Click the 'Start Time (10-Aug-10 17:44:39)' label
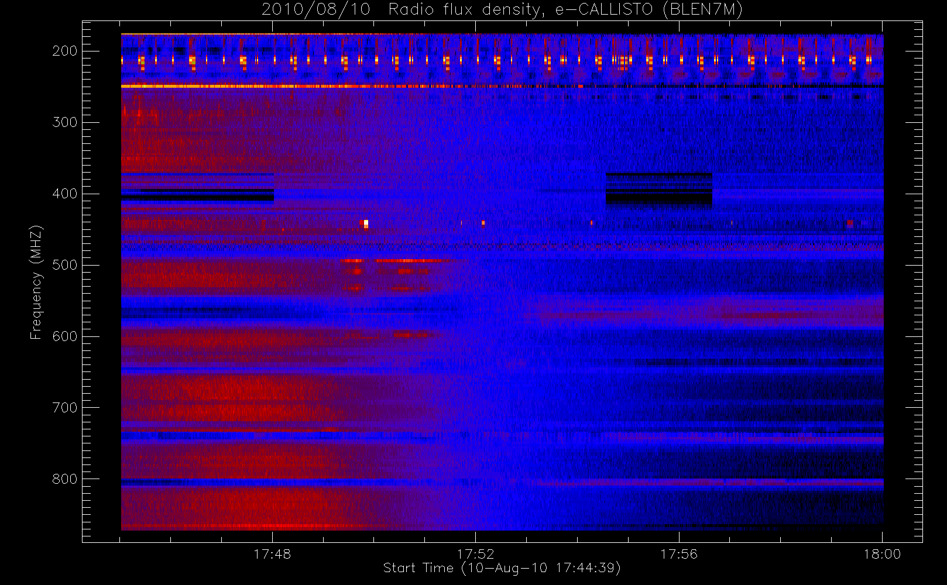This screenshot has width=947, height=585. click(x=502, y=568)
